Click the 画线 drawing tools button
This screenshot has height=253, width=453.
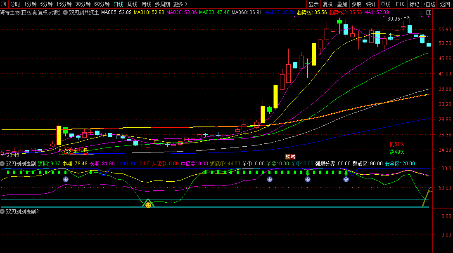pyautogui.click(x=385, y=4)
